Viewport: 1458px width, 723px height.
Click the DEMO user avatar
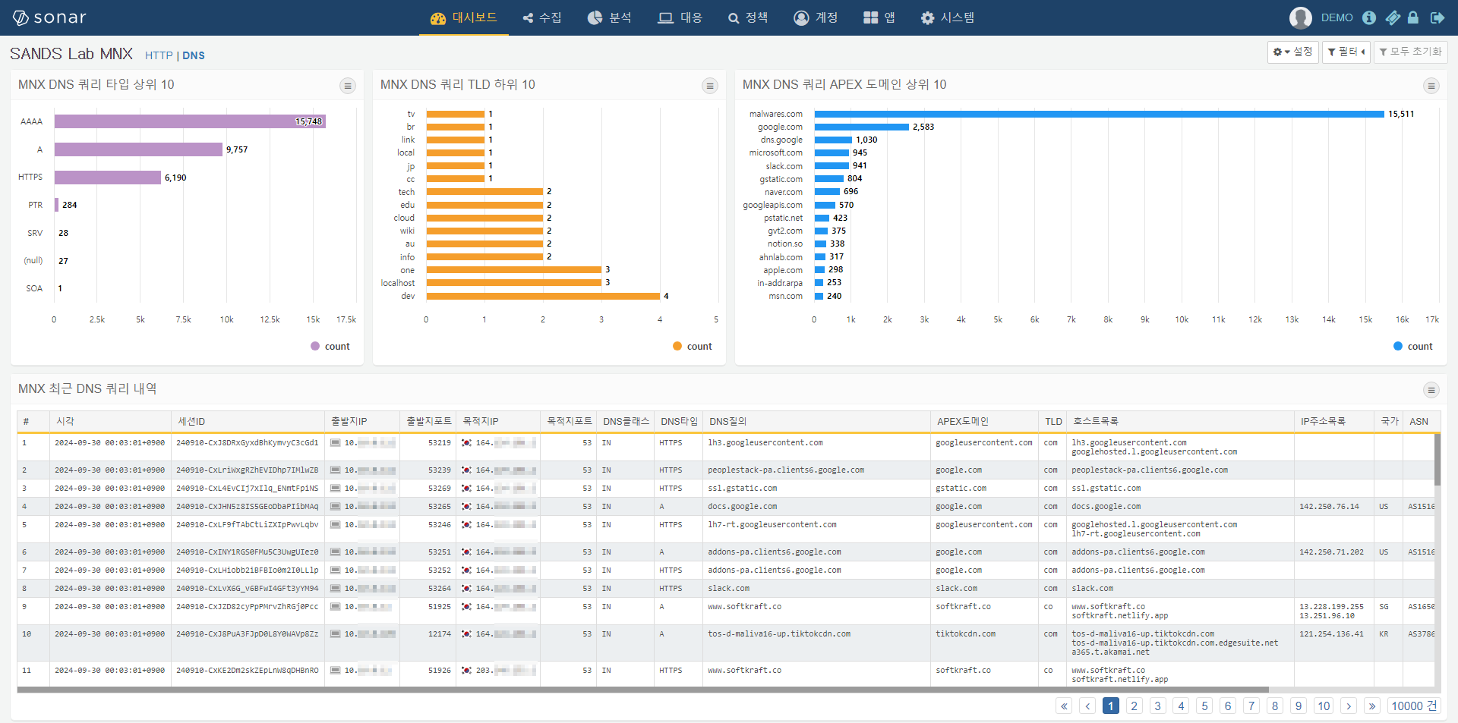(x=1301, y=17)
